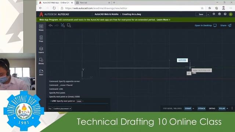Undo the last drawing action

(x=51, y=25)
